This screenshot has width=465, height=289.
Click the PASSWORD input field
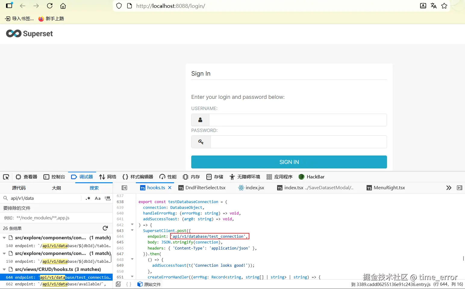[x=298, y=142]
